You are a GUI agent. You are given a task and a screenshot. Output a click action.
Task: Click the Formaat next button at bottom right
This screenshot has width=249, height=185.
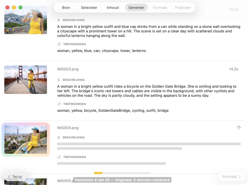click(x=231, y=176)
